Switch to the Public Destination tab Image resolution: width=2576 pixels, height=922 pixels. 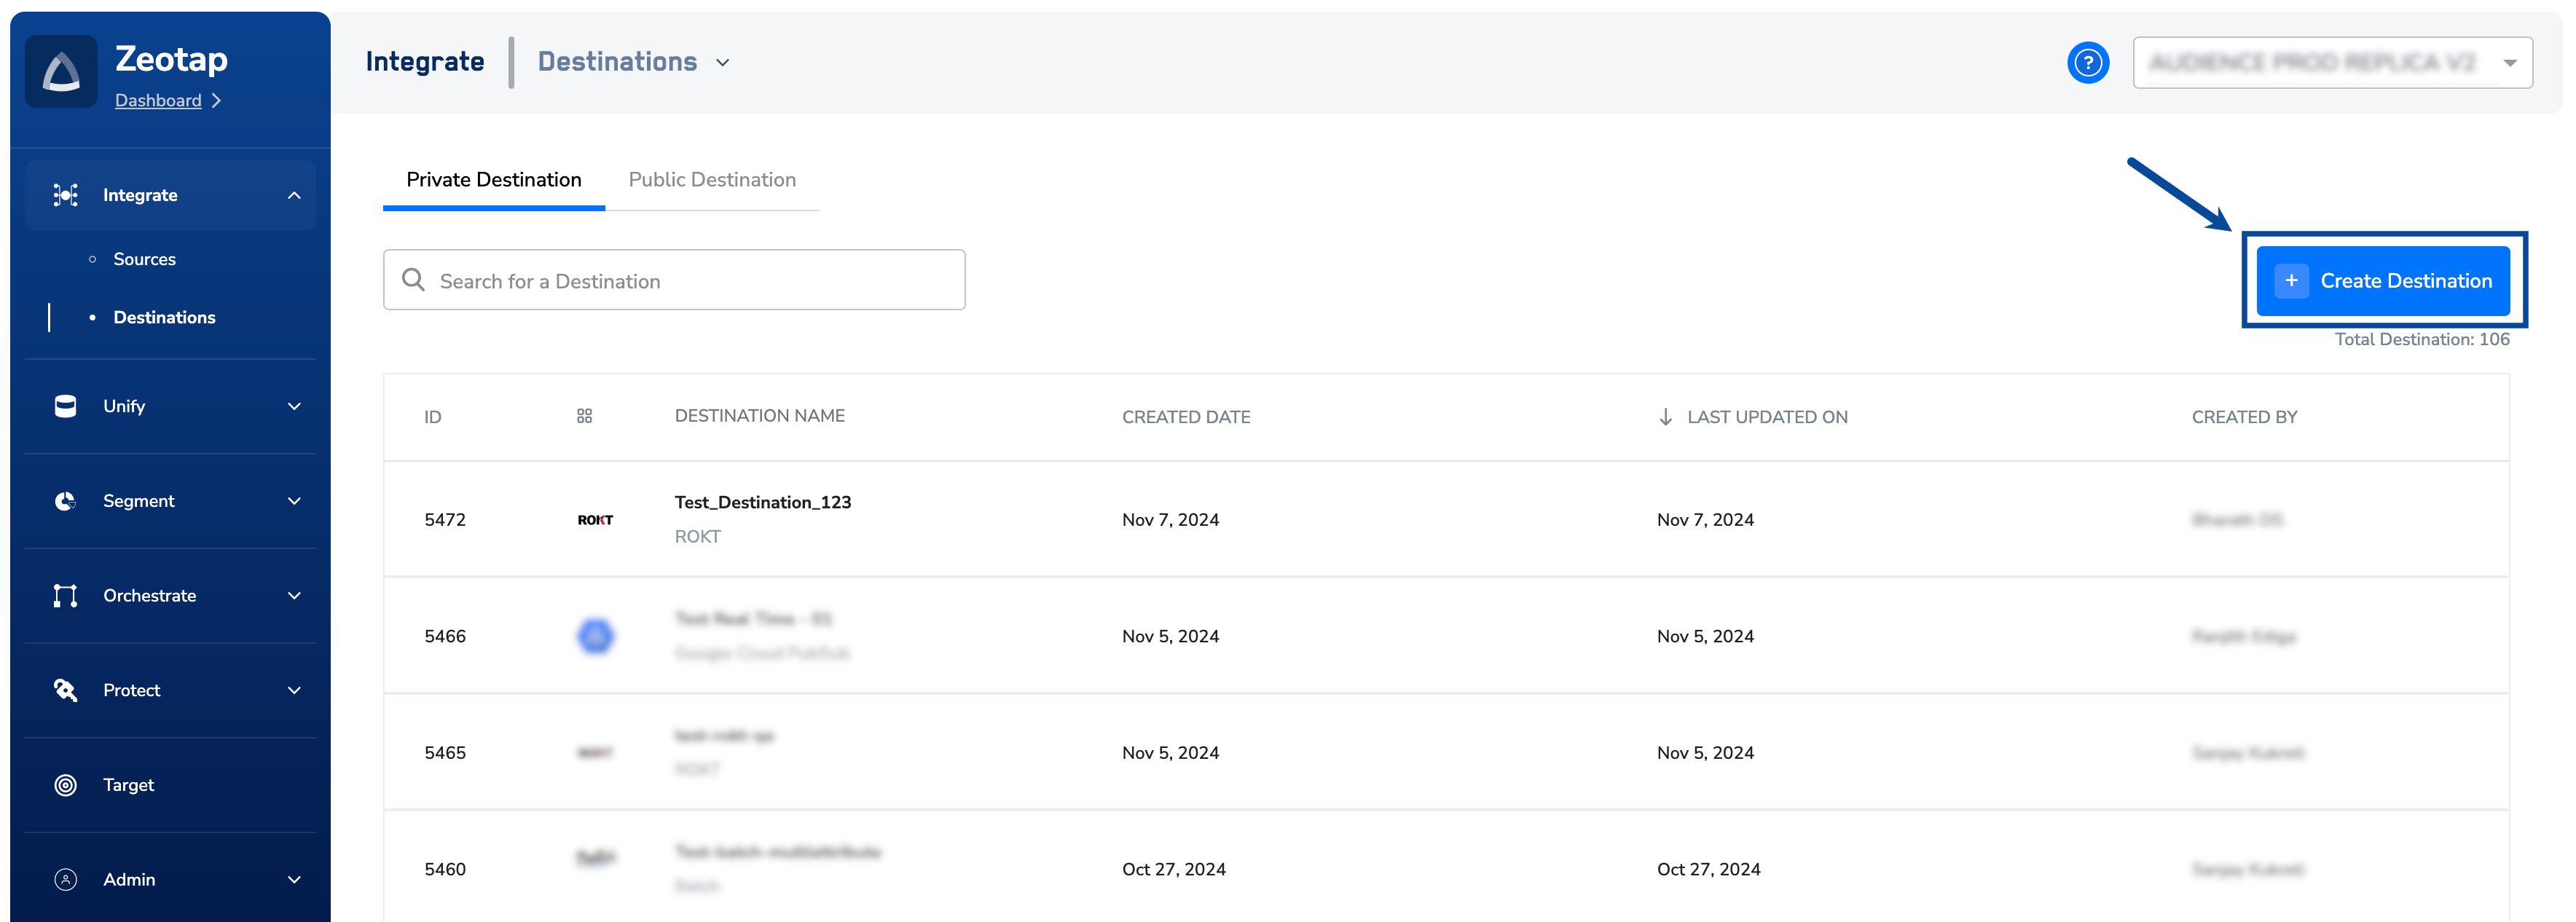click(x=712, y=180)
